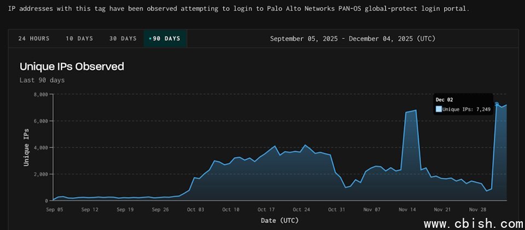The image size is (525, 230).
Task: Click the Date (UTC) axis title
Action: [281, 220]
